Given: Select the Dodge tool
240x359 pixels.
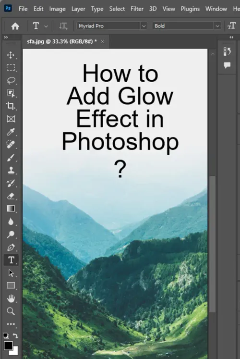Looking at the screenshot, I should coord(11,234).
